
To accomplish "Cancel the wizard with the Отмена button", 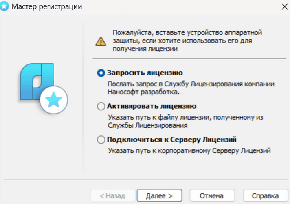I will [x=211, y=195].
